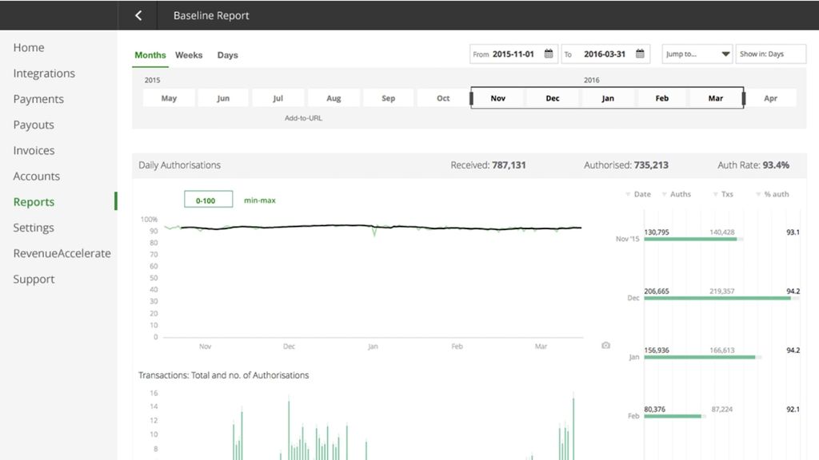Click the back arrow in header
Screen dimensions: 819x460
pos(138,15)
